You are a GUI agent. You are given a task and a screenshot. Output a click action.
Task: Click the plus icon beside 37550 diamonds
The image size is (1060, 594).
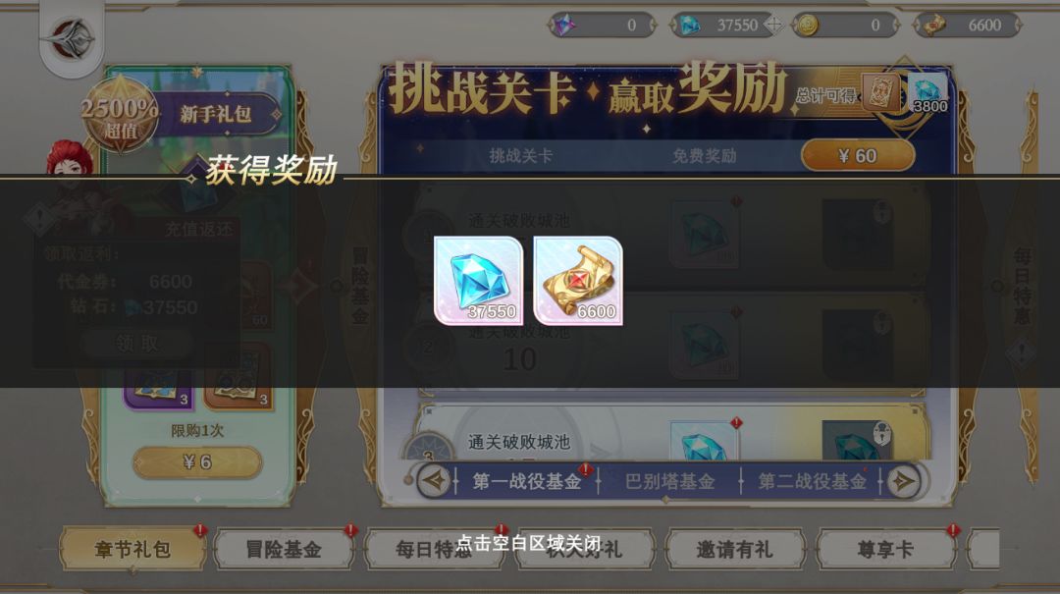[x=774, y=25]
